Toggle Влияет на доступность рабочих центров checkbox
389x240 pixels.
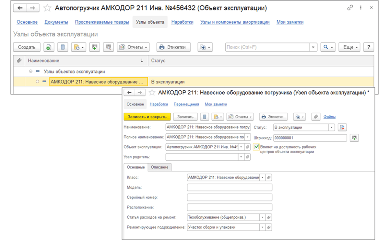coord(257,147)
